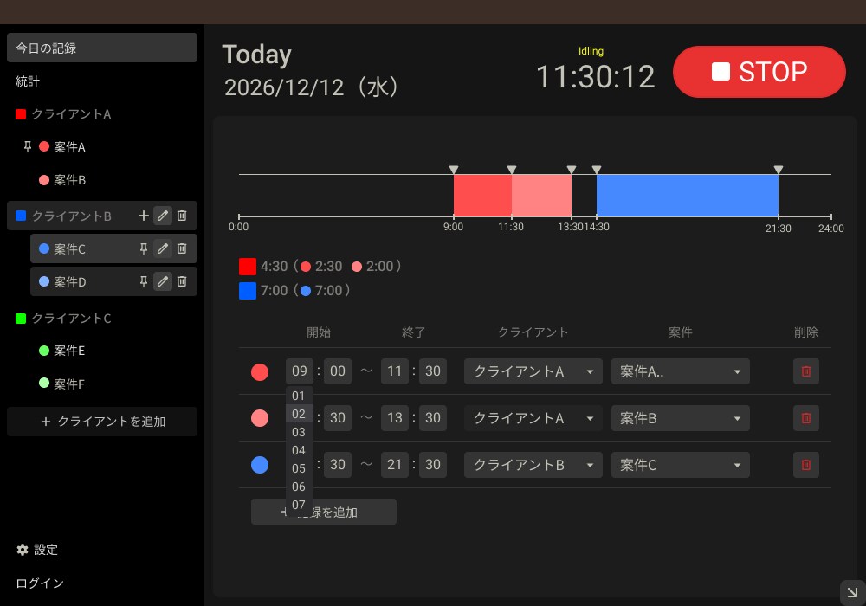The height and width of the screenshot is (606, 866).
Task: Open client dropdown in 案件B row
Action: click(533, 418)
